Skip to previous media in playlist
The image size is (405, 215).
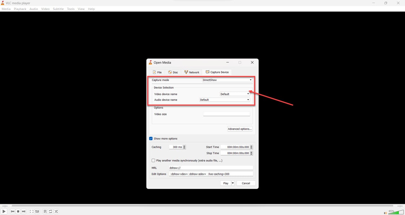point(13,211)
